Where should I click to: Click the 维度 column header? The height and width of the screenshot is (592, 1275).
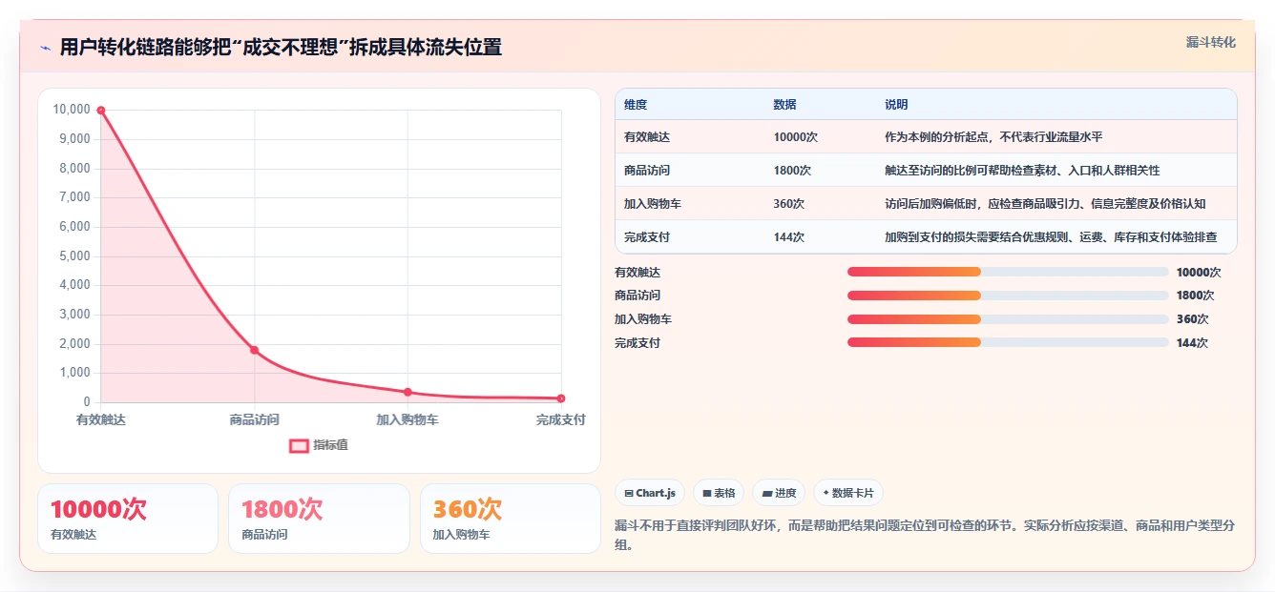click(x=636, y=105)
